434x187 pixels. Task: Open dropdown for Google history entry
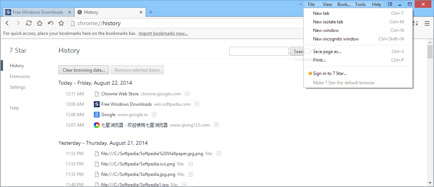154,114
